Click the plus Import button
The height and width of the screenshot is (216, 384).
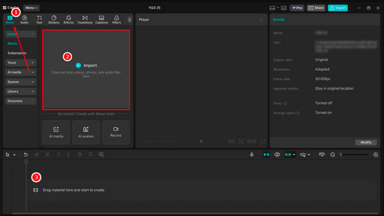[78, 65]
